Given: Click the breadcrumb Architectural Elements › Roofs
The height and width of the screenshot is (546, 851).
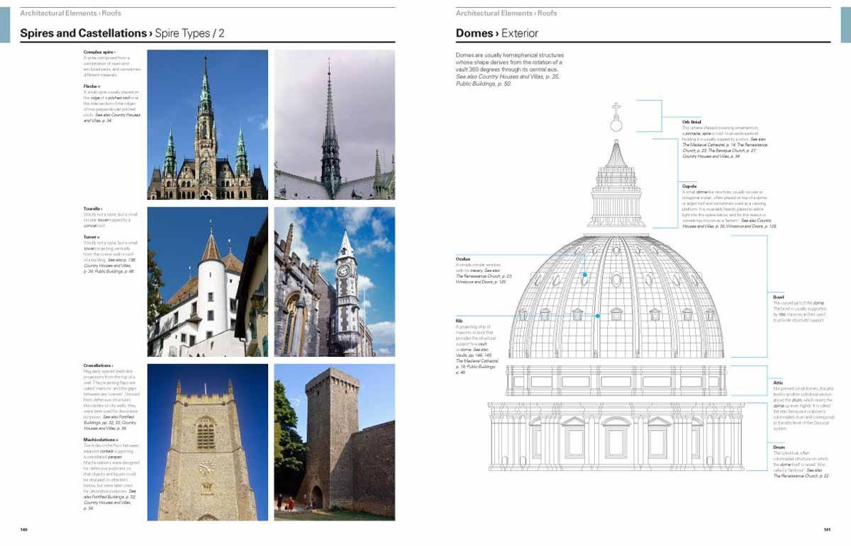Looking at the screenshot, I should coord(69,12).
